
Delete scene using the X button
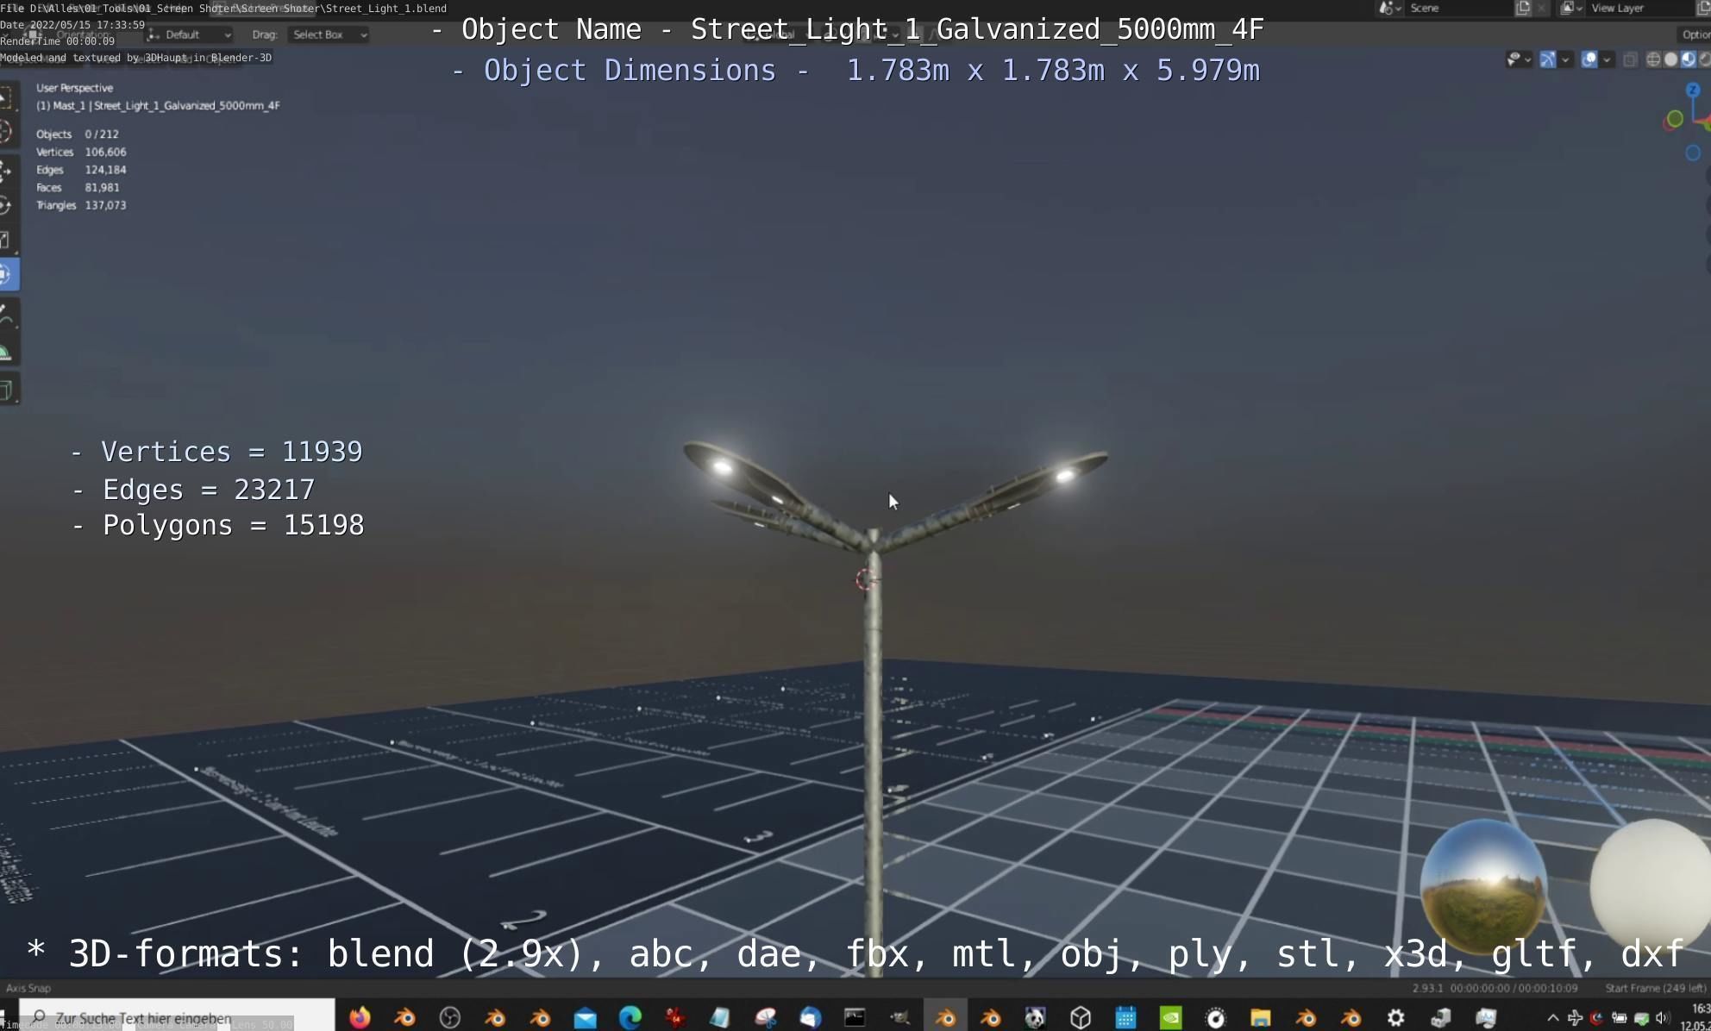[x=1541, y=8]
